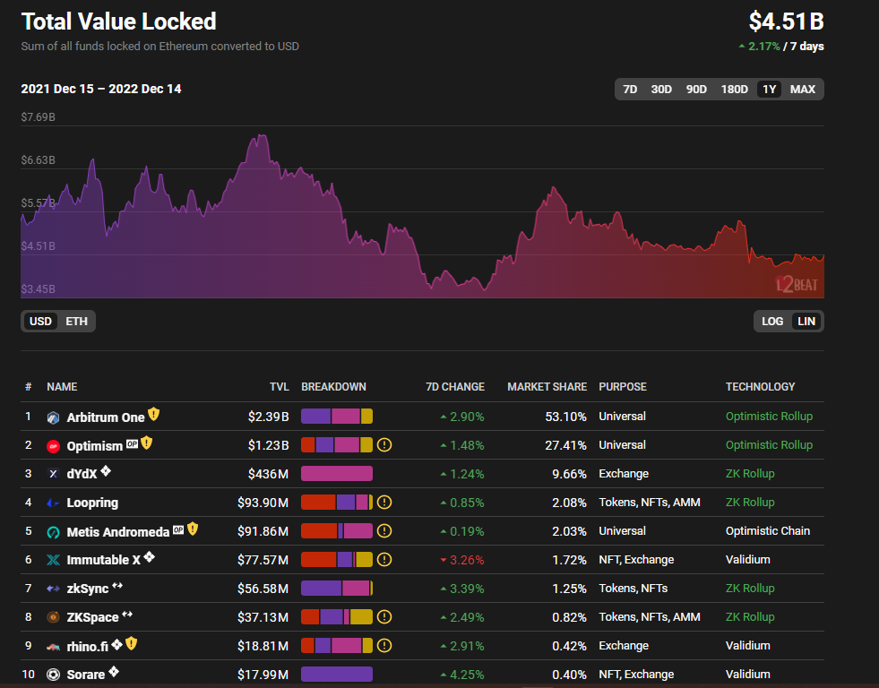Click the $2.39B TVL value
This screenshot has height=688, width=879.
[x=269, y=417]
